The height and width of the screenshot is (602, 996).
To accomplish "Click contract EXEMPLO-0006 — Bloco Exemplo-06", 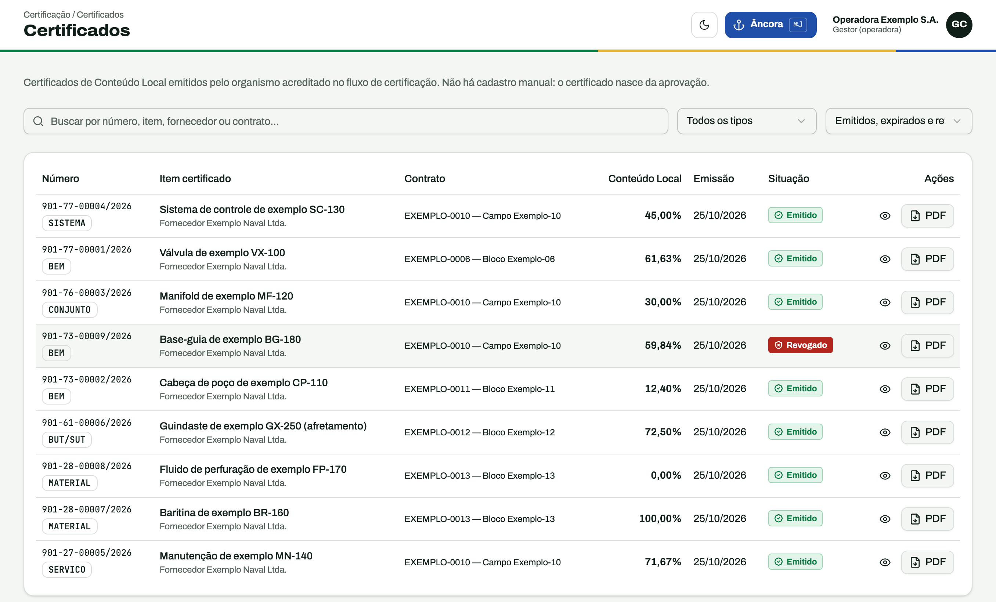I will coord(479,259).
